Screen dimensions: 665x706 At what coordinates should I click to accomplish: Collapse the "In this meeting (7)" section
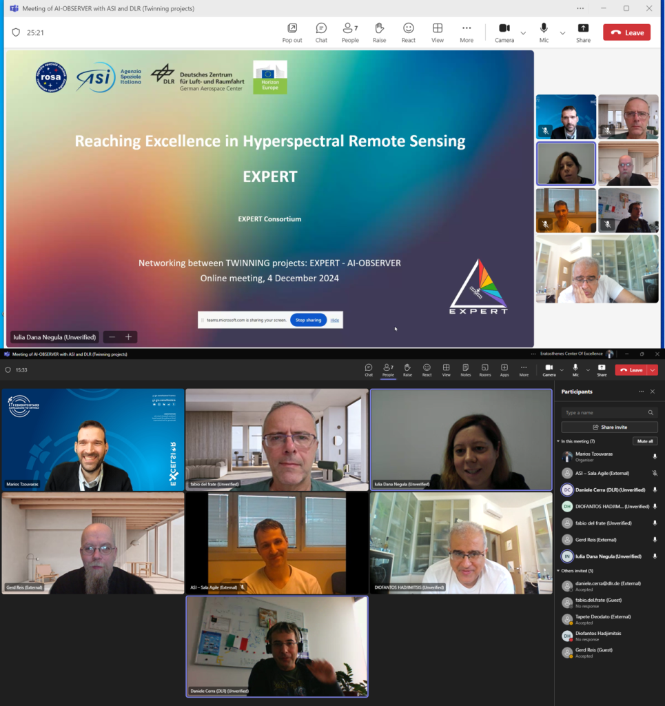[x=559, y=441]
